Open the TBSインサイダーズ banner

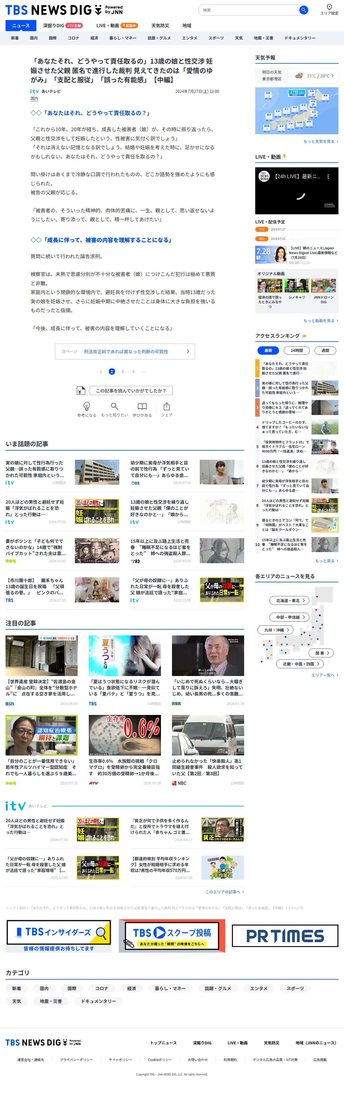(x=59, y=936)
